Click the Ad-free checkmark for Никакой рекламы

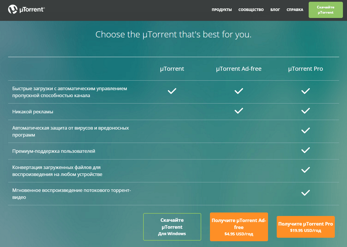[239, 111]
